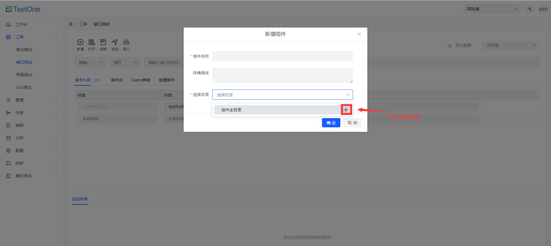Click the 取消 cancel button
551x246 pixels.
pyautogui.click(x=352, y=123)
